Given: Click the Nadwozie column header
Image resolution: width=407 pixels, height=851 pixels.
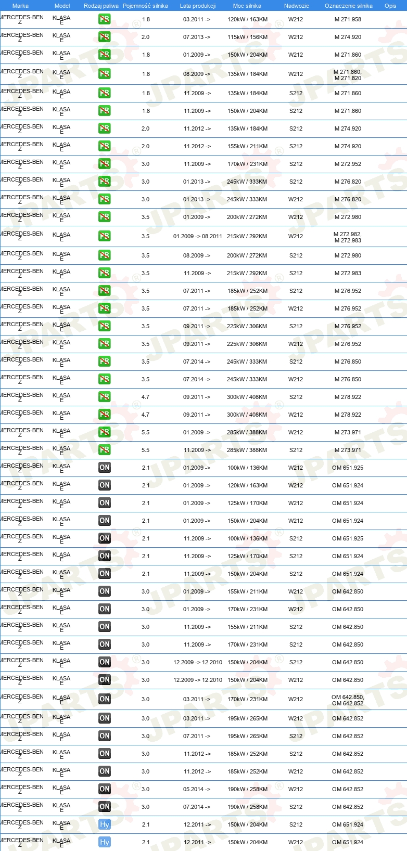Looking at the screenshot, I should [x=296, y=6].
